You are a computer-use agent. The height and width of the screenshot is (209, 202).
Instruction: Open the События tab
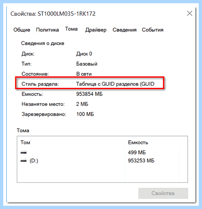(x=153, y=30)
